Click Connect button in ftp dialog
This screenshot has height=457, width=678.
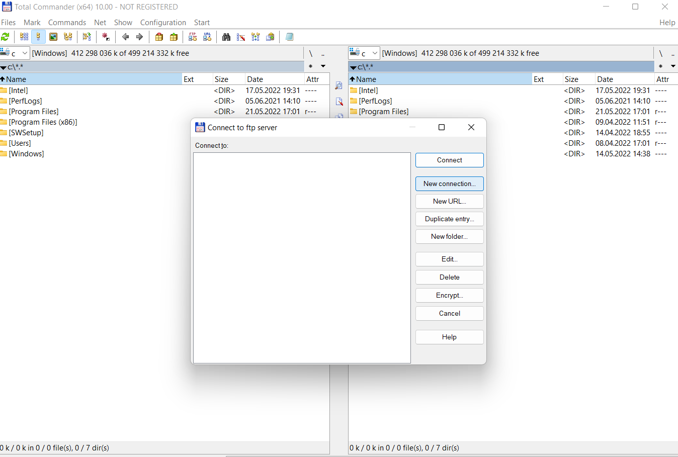tap(450, 160)
